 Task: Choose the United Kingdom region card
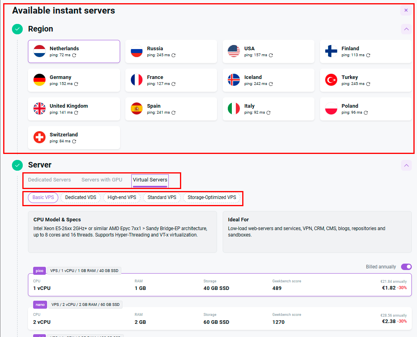coord(74,109)
